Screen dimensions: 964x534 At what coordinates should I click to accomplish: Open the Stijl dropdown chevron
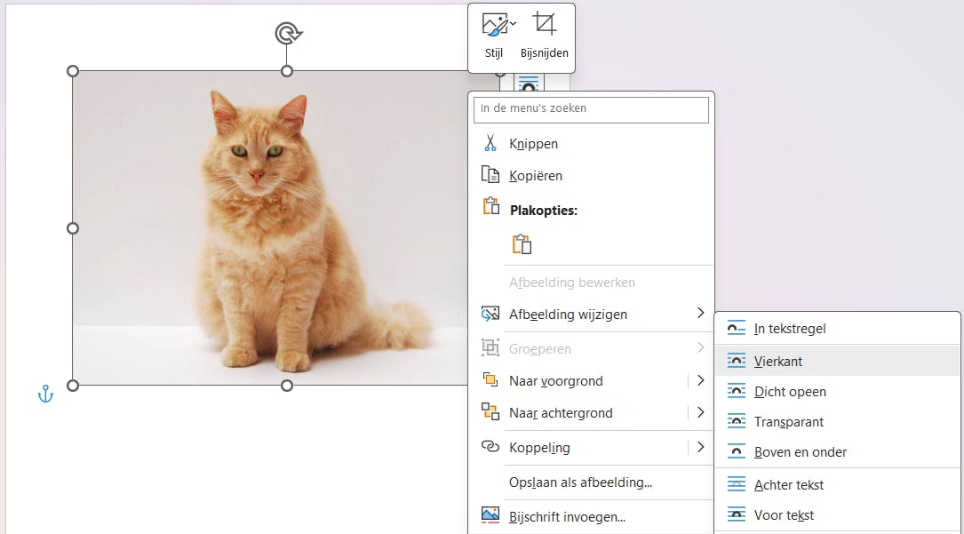point(513,24)
